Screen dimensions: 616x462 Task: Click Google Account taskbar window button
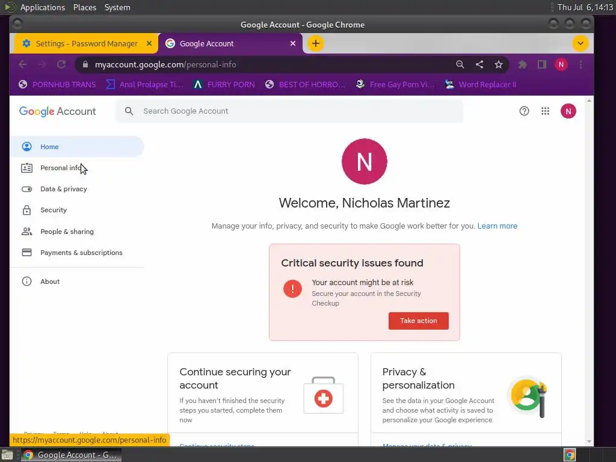[71, 455]
